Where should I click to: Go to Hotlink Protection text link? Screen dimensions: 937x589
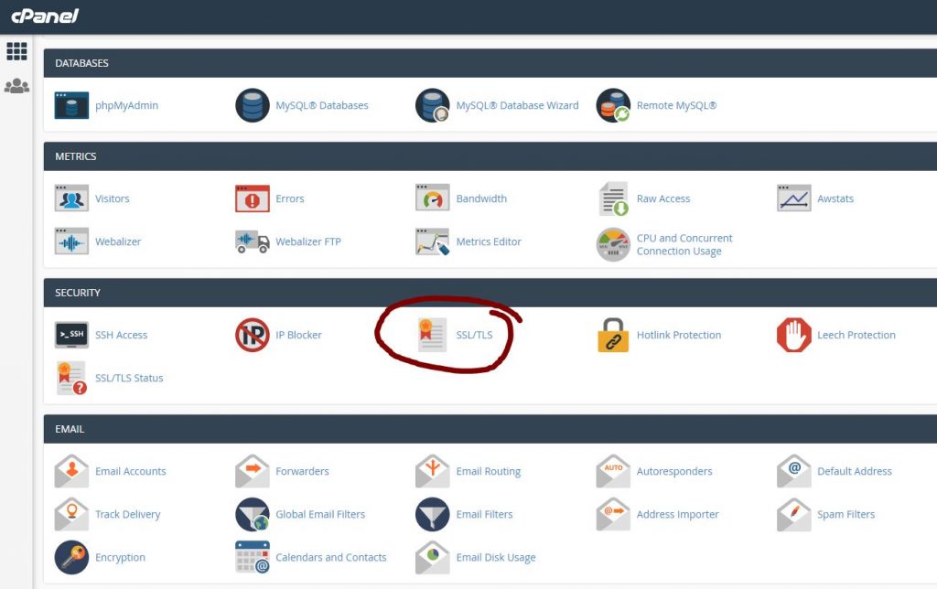click(x=679, y=335)
